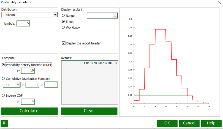Open the Poisson distribution dropdown

pos(55,15)
